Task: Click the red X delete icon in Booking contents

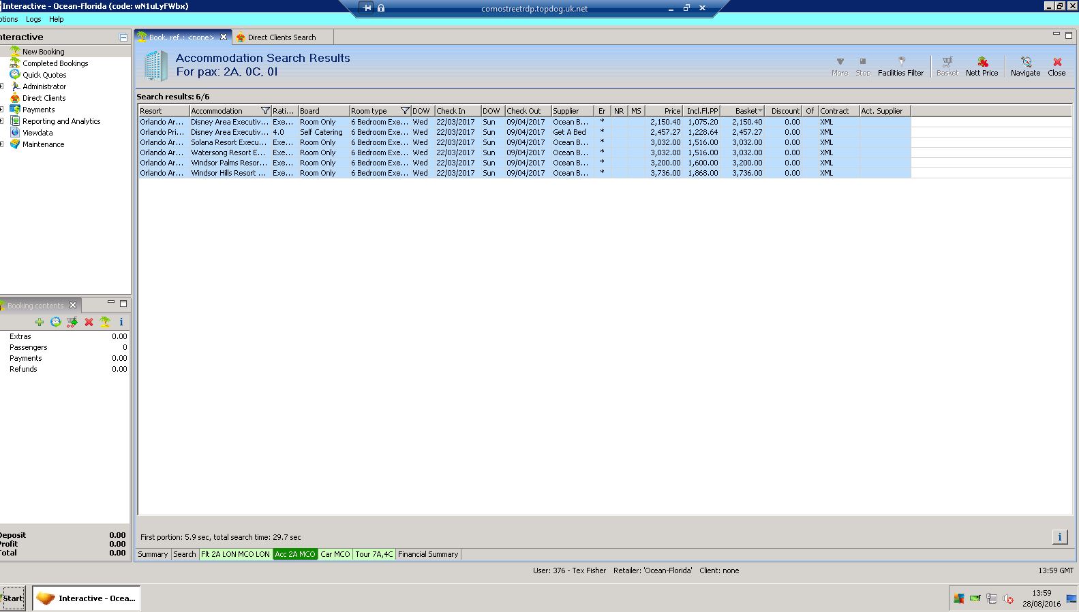Action: click(89, 322)
